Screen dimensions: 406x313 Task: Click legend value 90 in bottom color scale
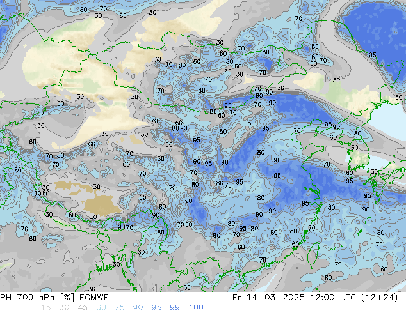click(x=138, y=308)
